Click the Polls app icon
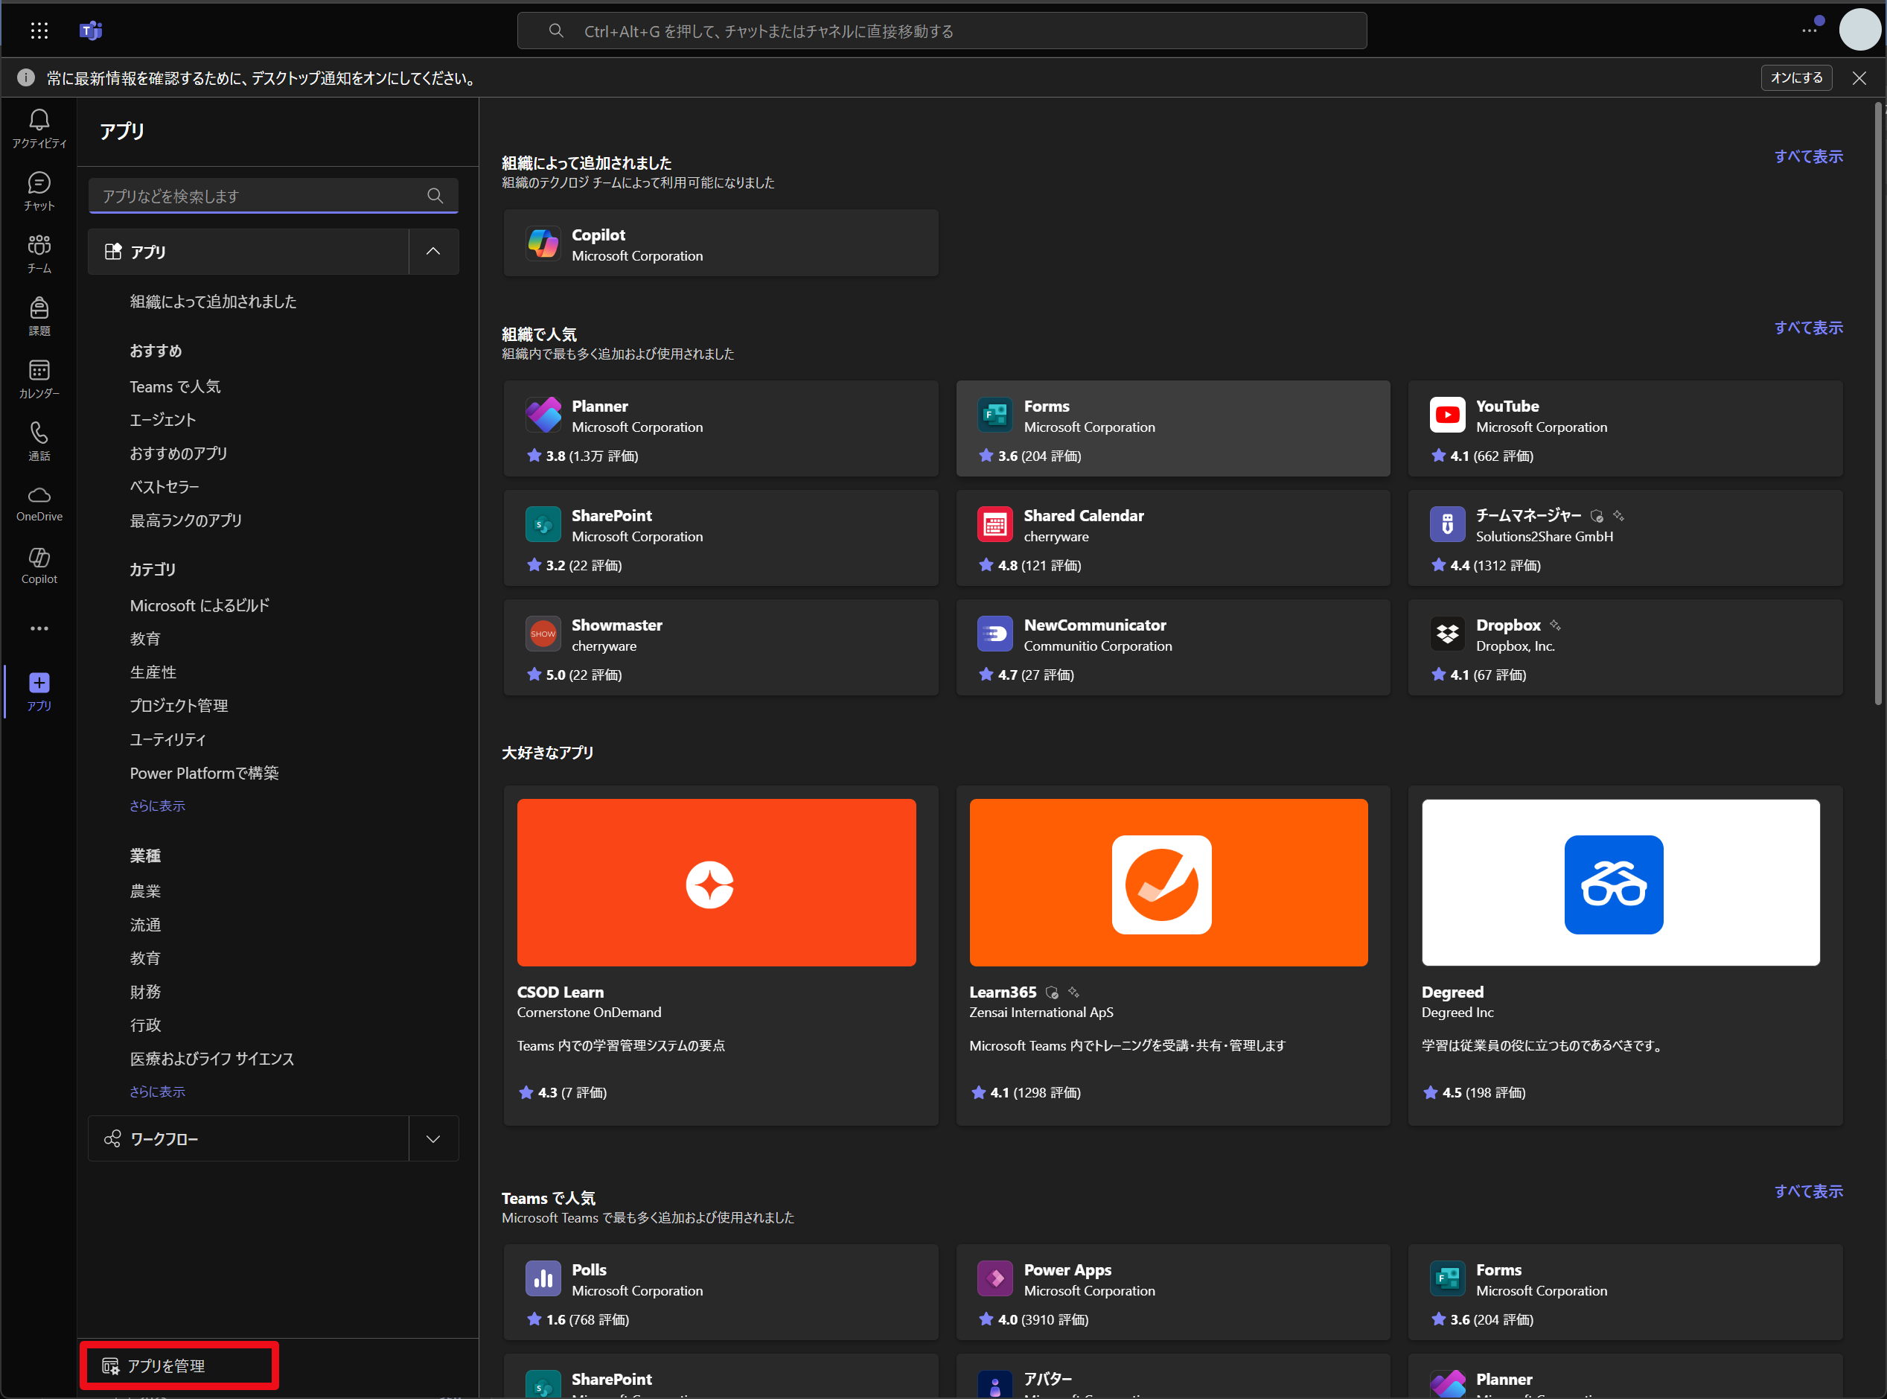Image resolution: width=1887 pixels, height=1399 pixels. (543, 1278)
